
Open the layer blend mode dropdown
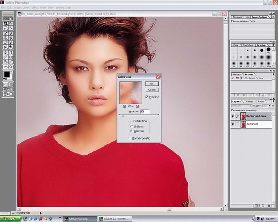click(x=242, y=106)
